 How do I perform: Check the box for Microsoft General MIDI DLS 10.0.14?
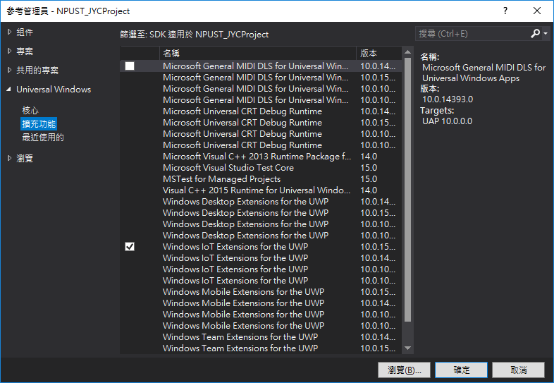tap(130, 66)
